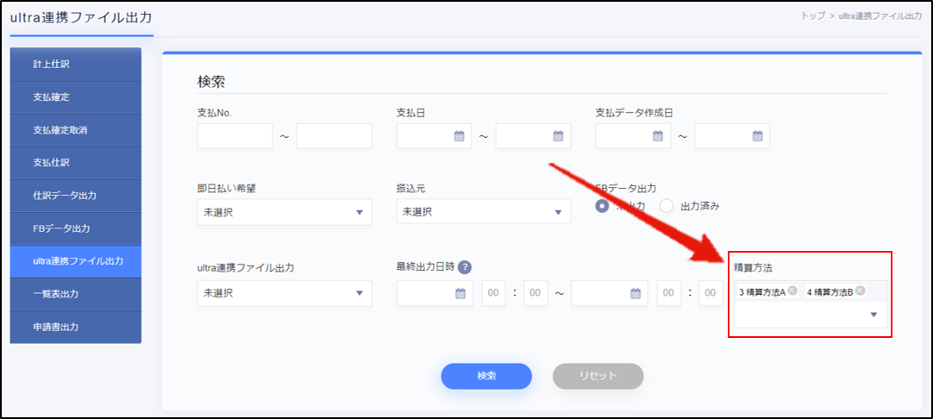Open FBデータ出力 sidebar menu

coord(75,228)
